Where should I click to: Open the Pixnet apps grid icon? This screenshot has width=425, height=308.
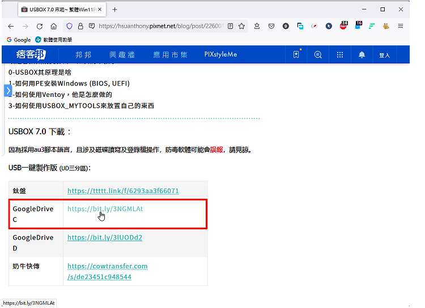point(340,54)
